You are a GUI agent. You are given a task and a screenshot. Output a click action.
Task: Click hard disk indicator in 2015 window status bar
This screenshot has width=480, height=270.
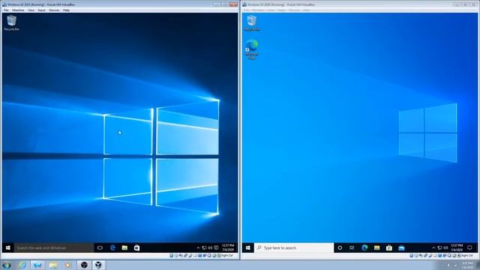[172, 256]
